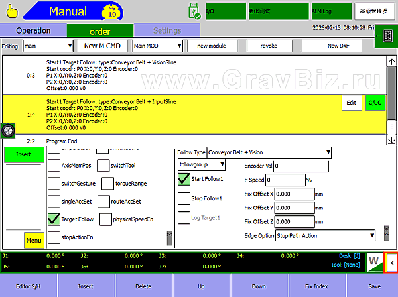
Task: Open the Settings tab
Action: click(x=166, y=30)
